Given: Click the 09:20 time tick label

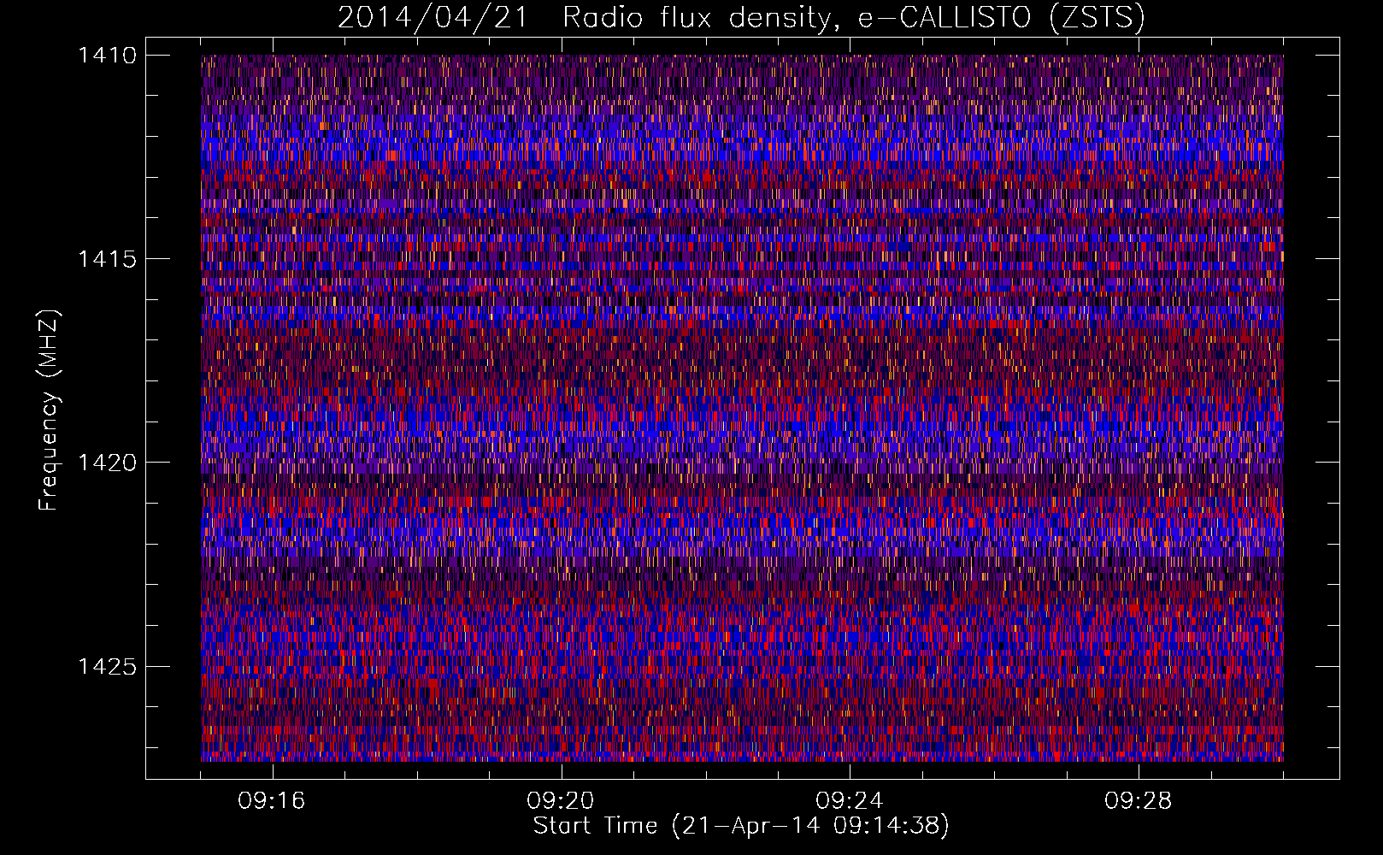Looking at the screenshot, I should click(561, 801).
